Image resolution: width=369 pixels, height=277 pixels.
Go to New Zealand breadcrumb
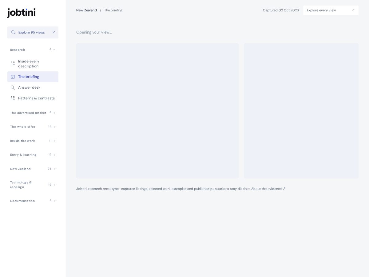(86, 10)
